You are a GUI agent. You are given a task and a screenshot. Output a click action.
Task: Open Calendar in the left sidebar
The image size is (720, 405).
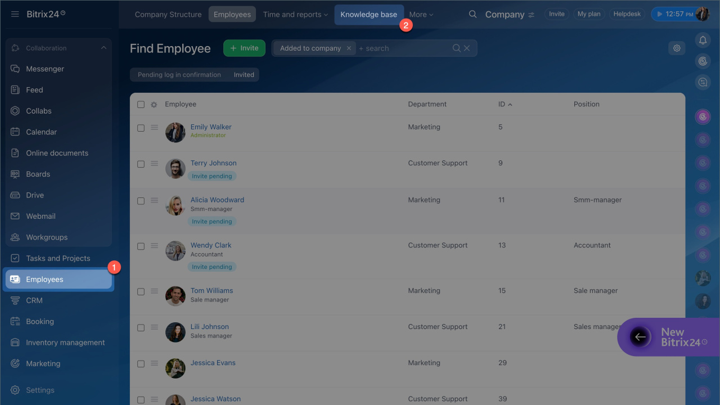[41, 132]
